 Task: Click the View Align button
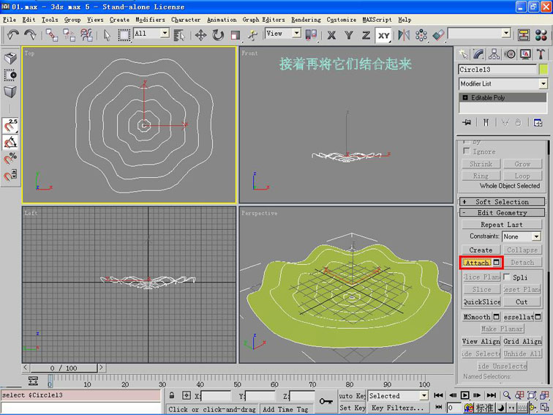click(481, 341)
